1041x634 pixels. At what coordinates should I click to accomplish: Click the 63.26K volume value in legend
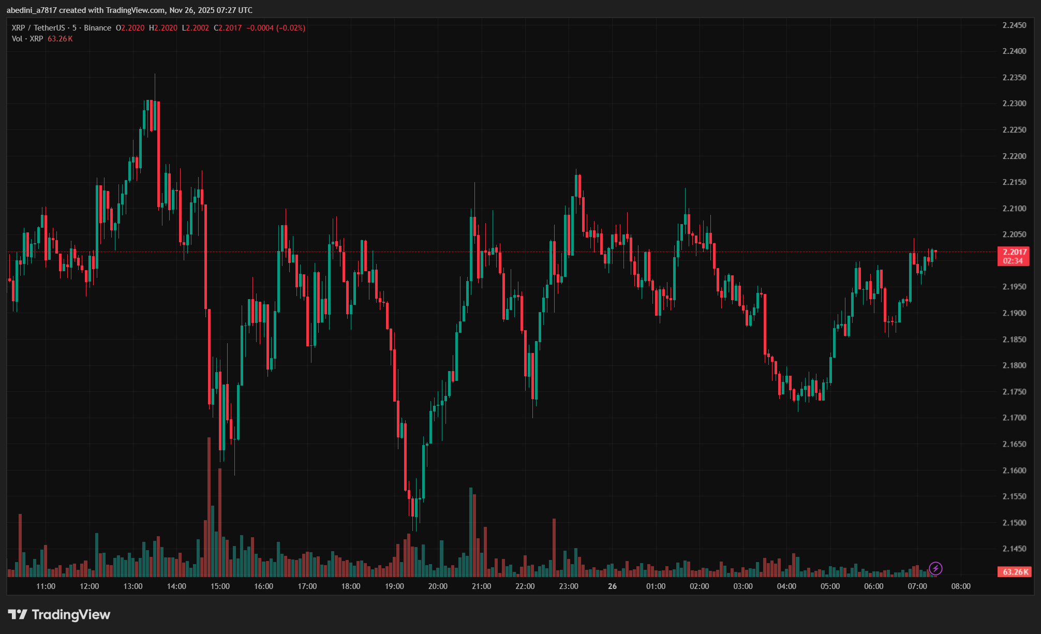[x=60, y=39]
